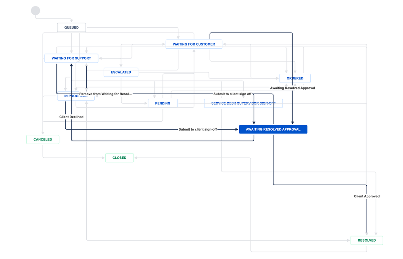Select the WAITING FOR SUPPORT status
Viewport: 403px width, 259px height.
click(x=71, y=58)
